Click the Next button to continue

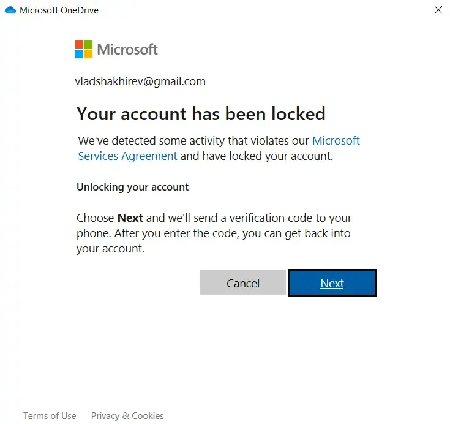(x=332, y=283)
